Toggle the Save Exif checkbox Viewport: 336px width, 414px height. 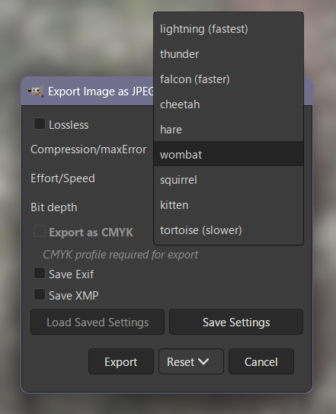(40, 273)
